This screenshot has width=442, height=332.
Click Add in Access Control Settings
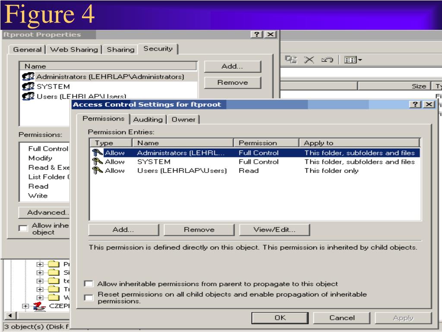click(x=123, y=230)
